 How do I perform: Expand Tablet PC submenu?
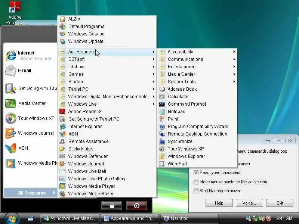107,89
